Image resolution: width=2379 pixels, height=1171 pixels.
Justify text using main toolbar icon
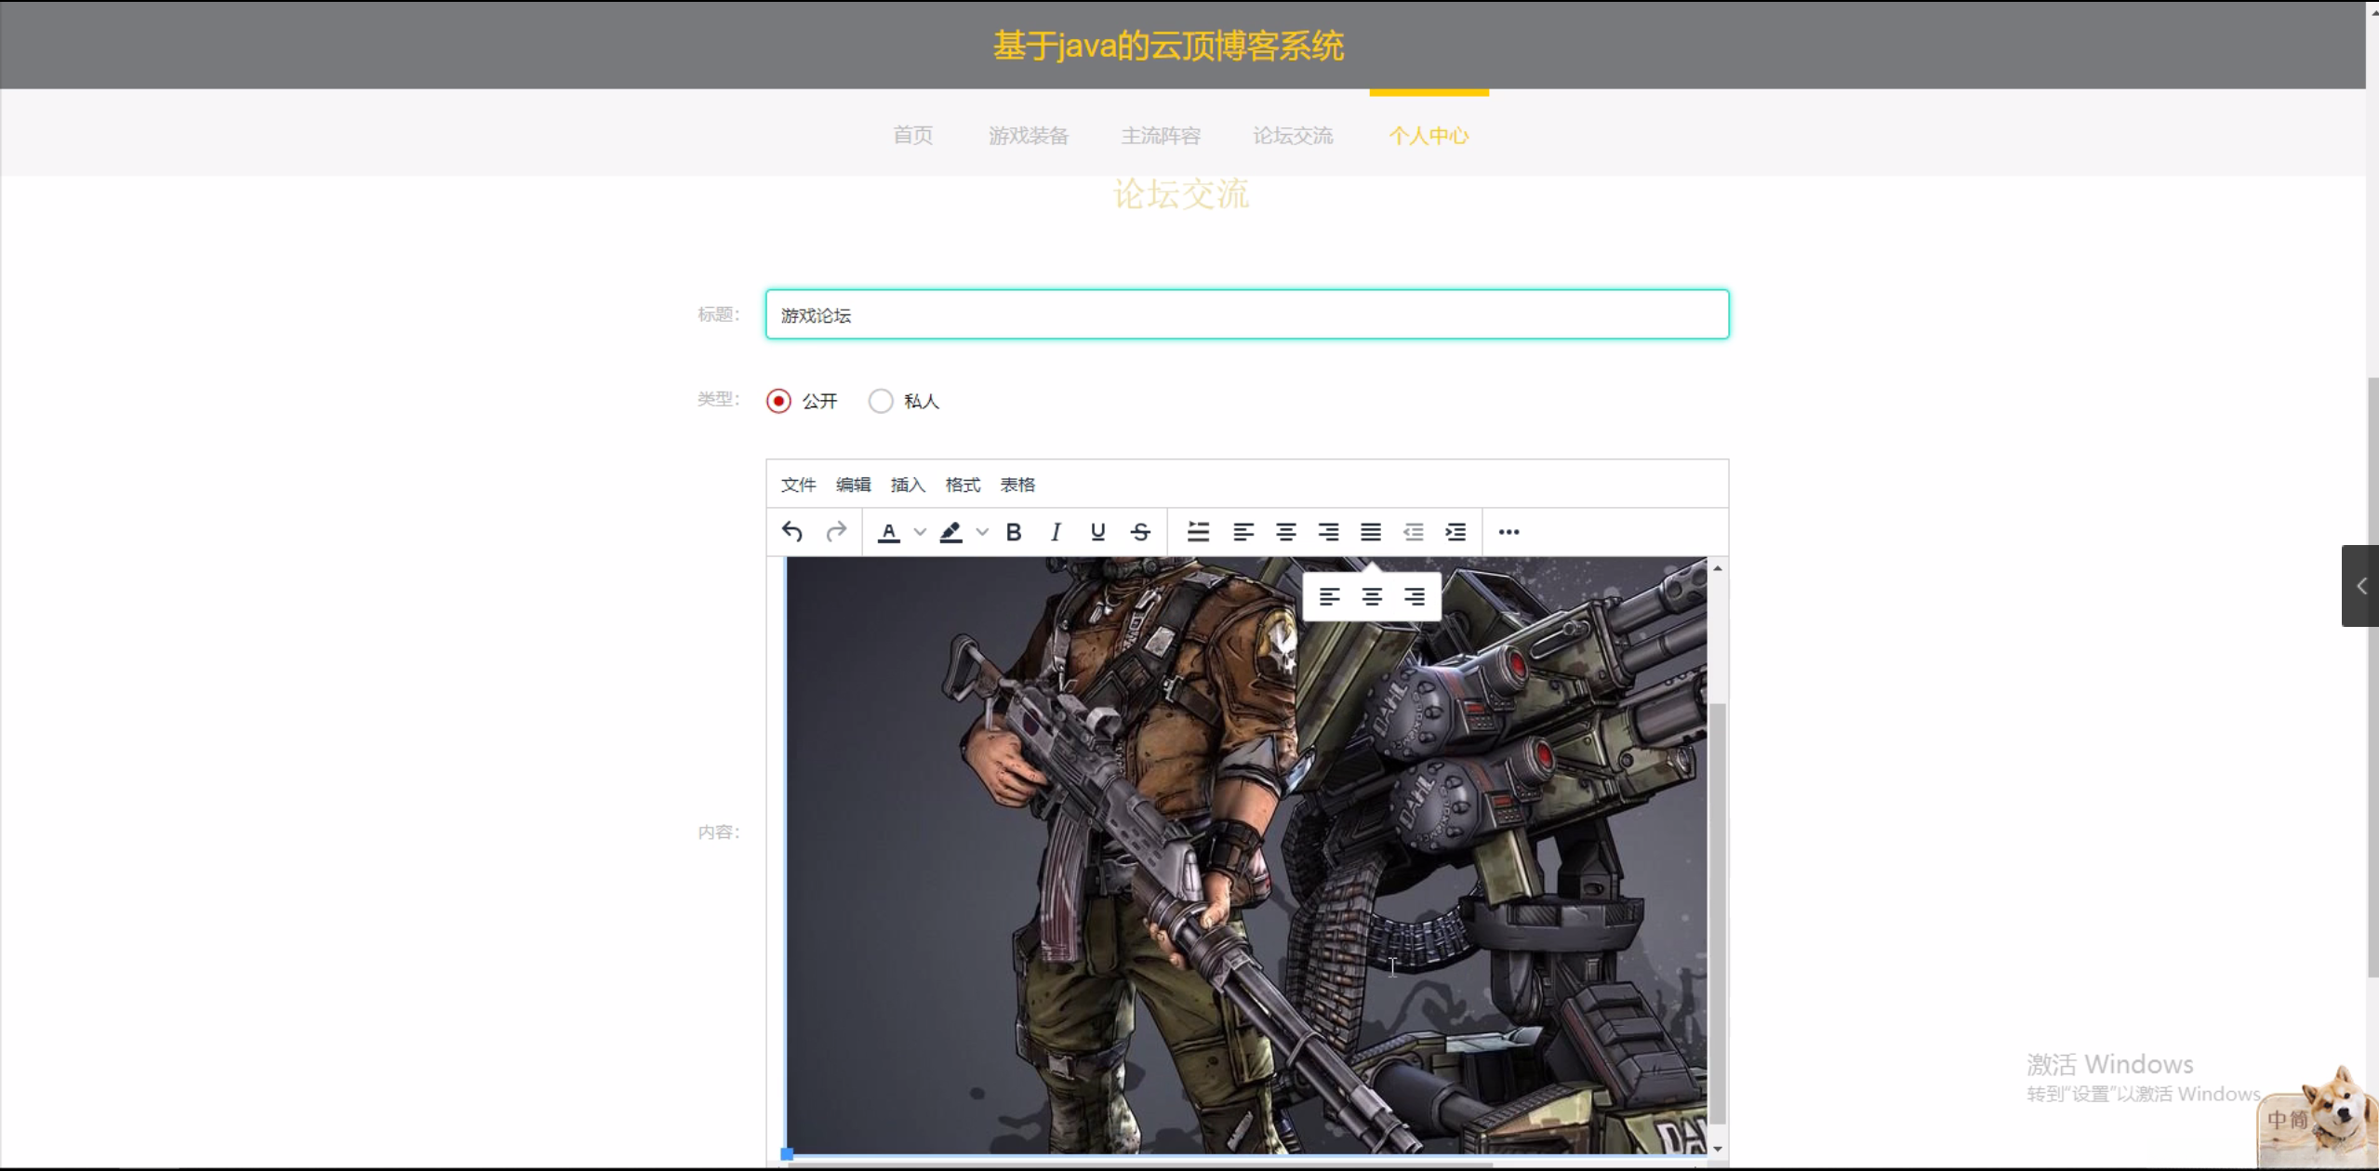pyautogui.click(x=1370, y=532)
